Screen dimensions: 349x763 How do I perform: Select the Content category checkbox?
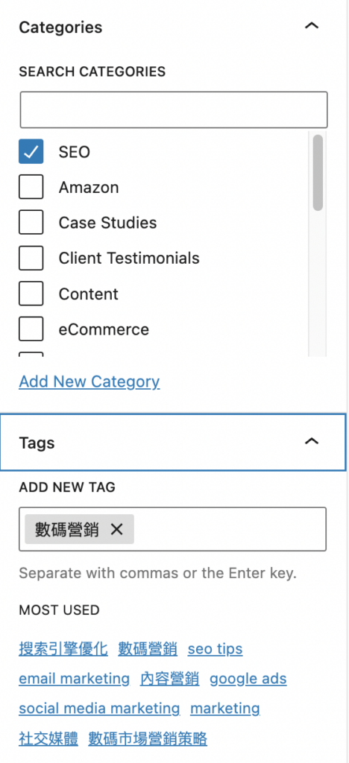(x=31, y=294)
